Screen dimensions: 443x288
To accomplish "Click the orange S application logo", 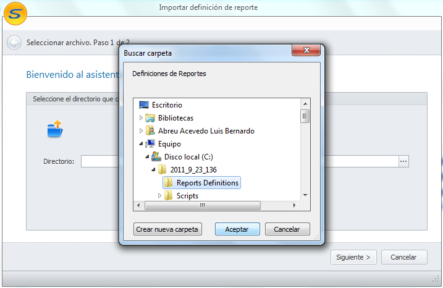I will click(14, 12).
